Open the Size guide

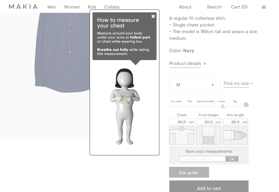(189, 172)
